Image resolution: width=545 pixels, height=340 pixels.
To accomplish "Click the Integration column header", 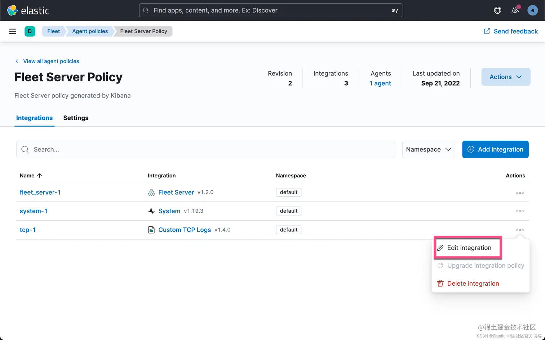I will 161,176.
